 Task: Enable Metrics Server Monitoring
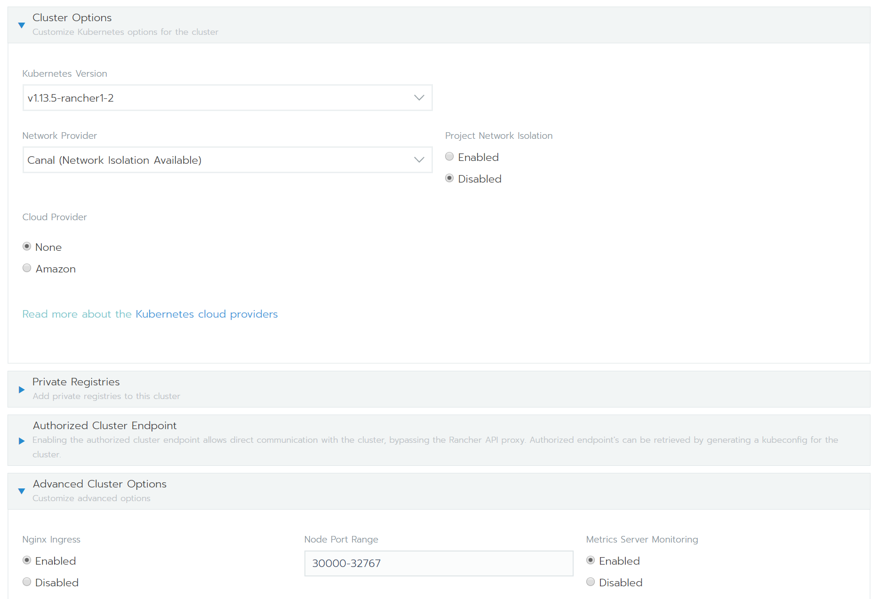pyautogui.click(x=591, y=560)
